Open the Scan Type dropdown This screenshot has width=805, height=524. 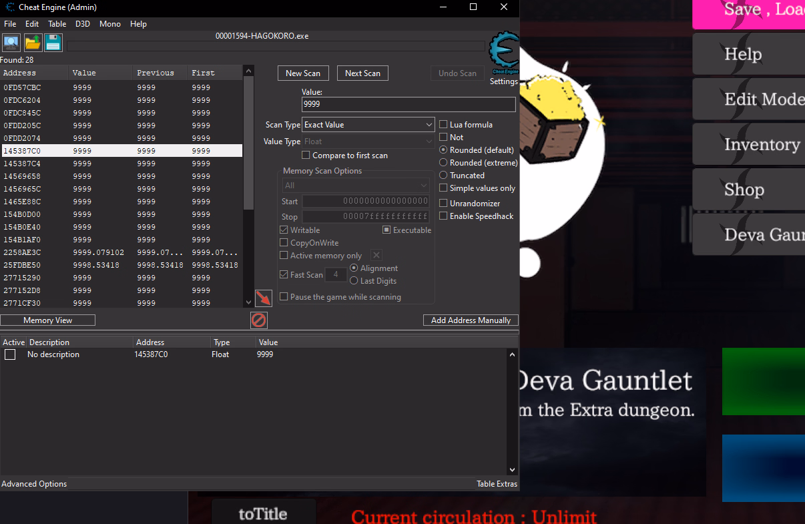click(368, 125)
